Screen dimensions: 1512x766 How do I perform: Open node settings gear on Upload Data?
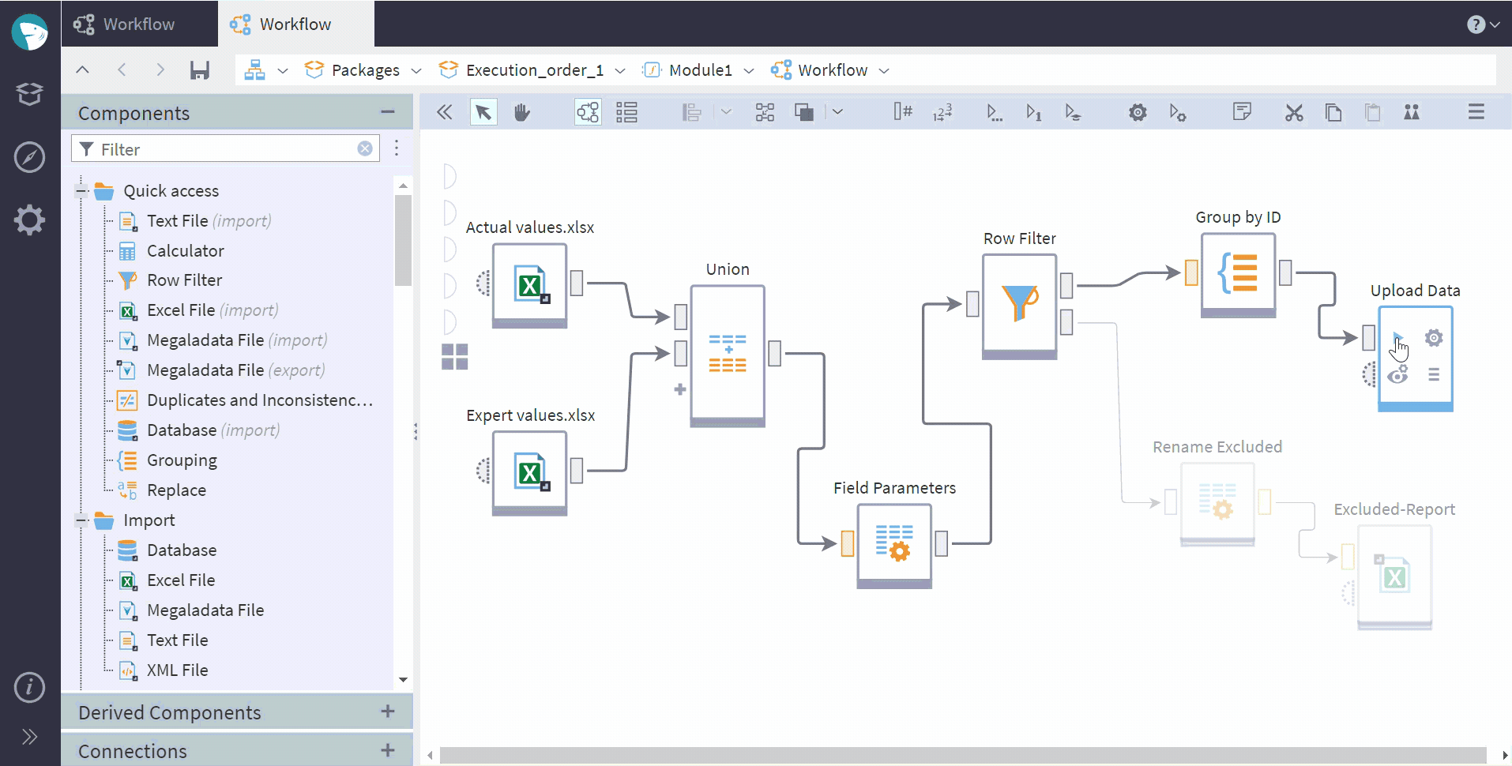(x=1434, y=338)
